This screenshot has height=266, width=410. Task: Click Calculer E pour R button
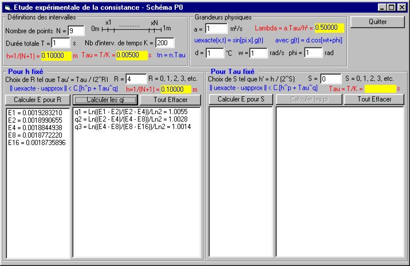point(38,100)
